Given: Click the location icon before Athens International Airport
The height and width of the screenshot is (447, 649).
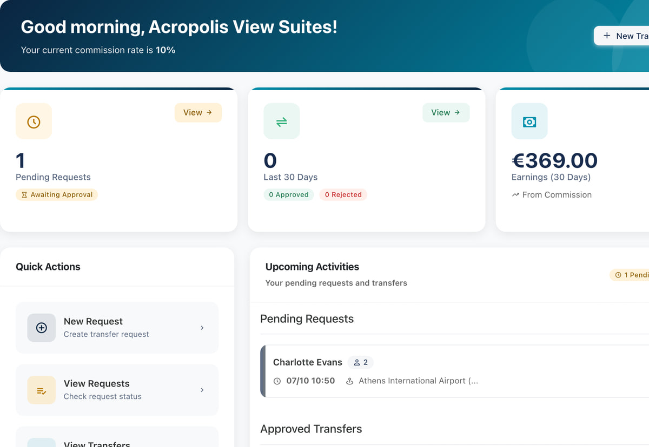Looking at the screenshot, I should coord(350,381).
